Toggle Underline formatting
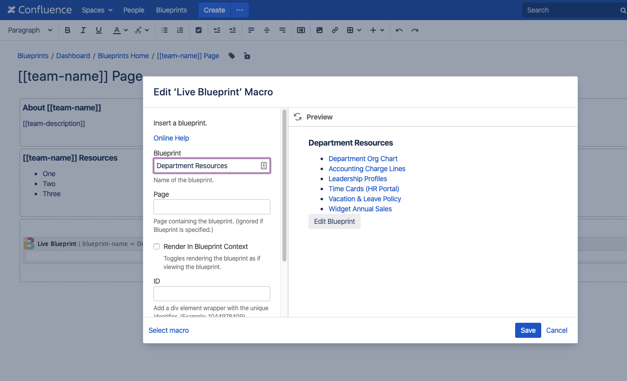627x381 pixels. 99,30
